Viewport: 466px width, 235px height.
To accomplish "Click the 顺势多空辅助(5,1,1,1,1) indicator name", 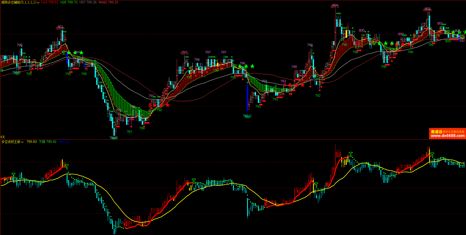I will [19, 2].
